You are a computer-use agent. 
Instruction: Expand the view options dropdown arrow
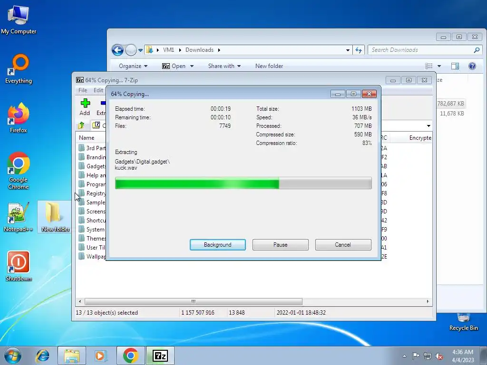click(439, 66)
